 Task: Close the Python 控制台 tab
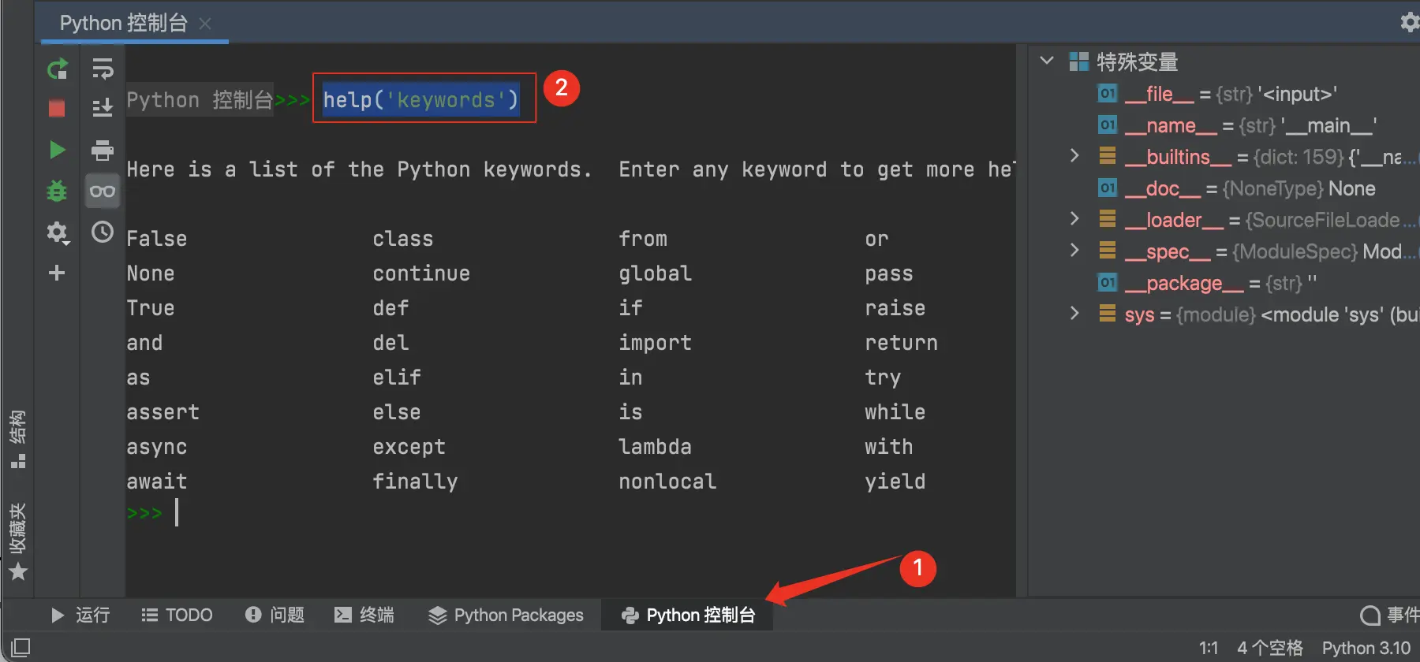point(205,24)
